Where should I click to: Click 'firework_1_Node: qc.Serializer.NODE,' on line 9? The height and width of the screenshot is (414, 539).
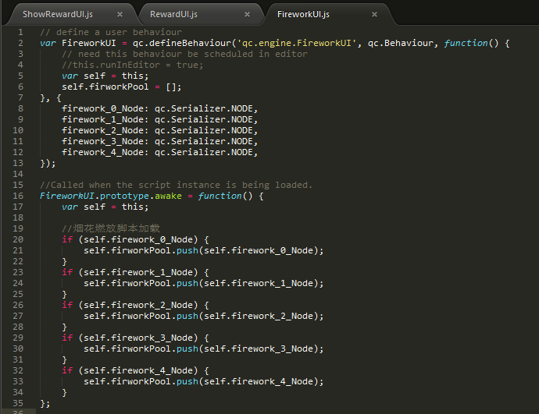(x=159, y=120)
